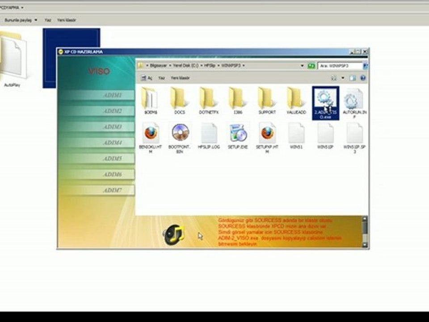
Task: Select the blue highlighted item in background window
Action: (71, 58)
